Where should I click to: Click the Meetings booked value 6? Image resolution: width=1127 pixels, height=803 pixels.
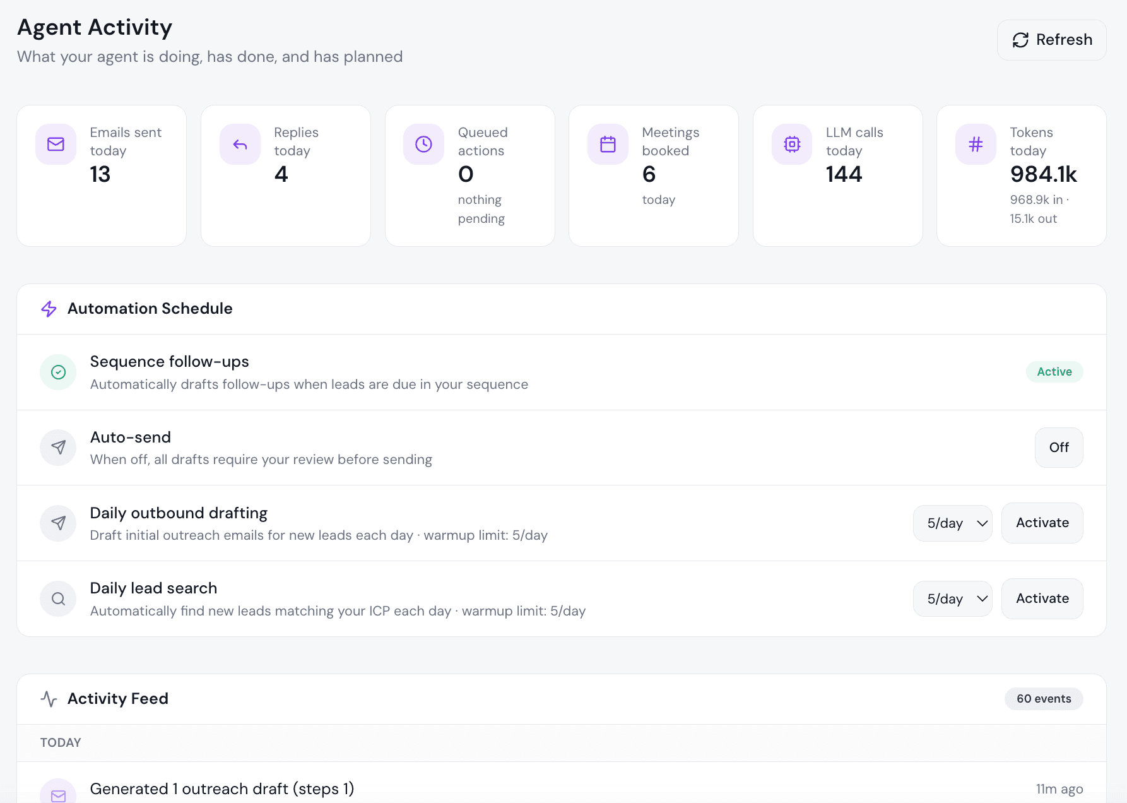click(649, 174)
